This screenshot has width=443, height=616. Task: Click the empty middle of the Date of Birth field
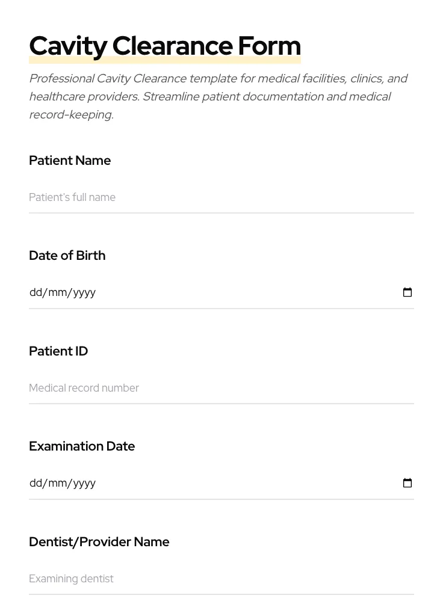[x=241, y=292]
